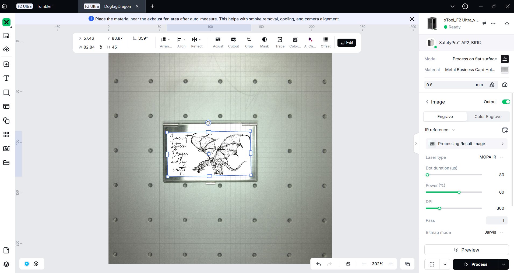Click the Process button
The image size is (514, 273).
pyautogui.click(x=476, y=264)
